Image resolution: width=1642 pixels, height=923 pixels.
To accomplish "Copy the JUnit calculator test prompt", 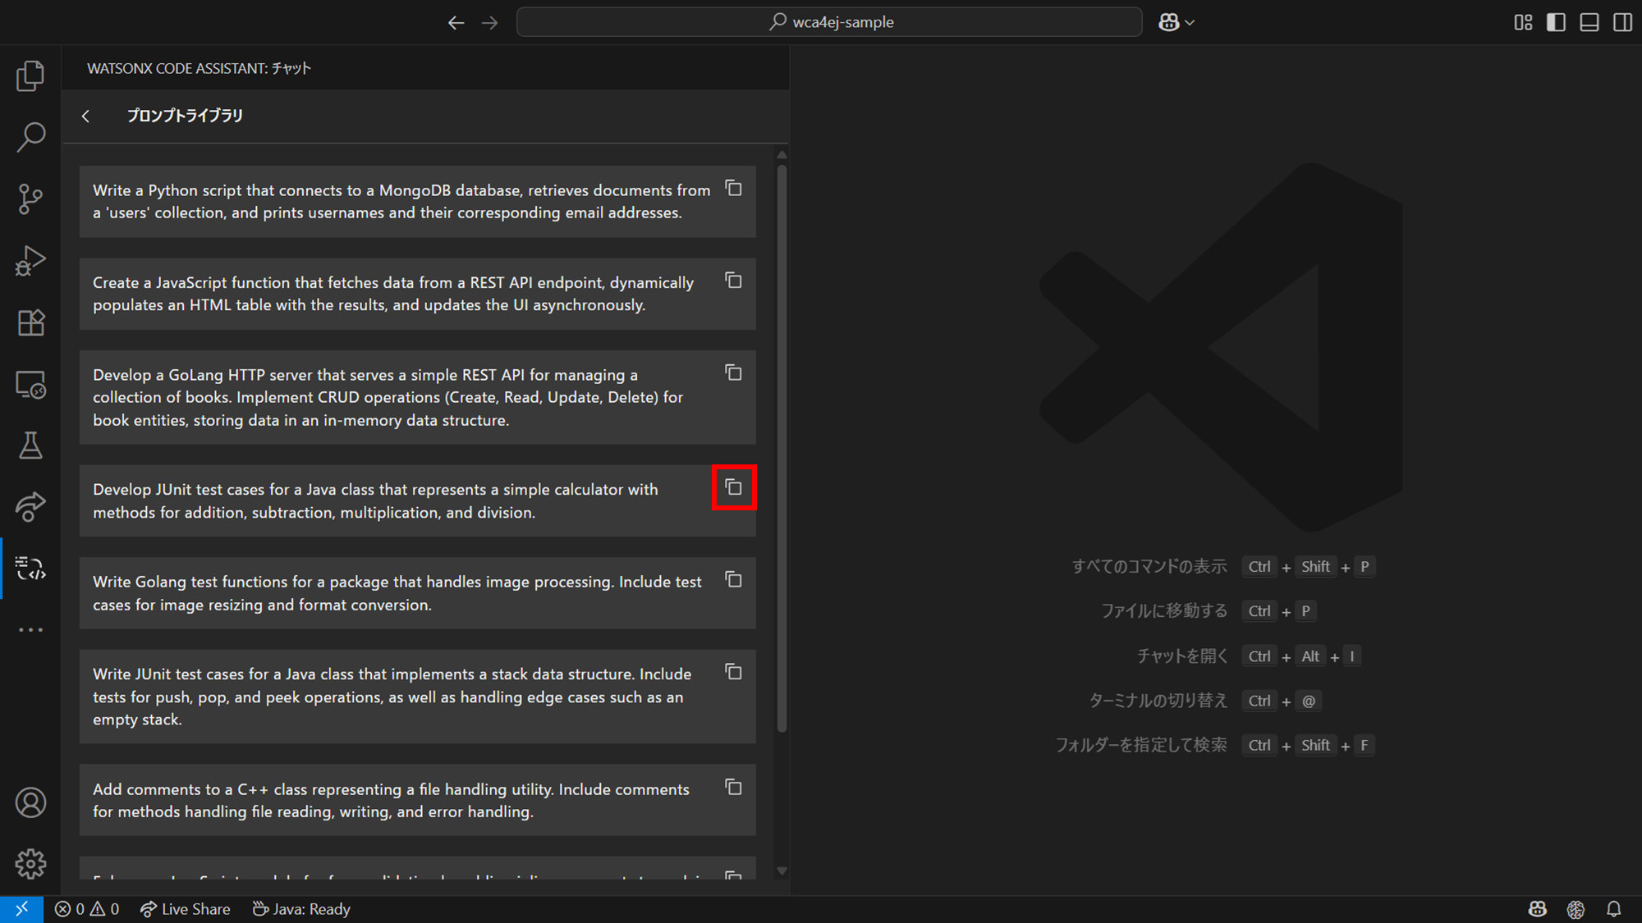I will [x=733, y=488].
